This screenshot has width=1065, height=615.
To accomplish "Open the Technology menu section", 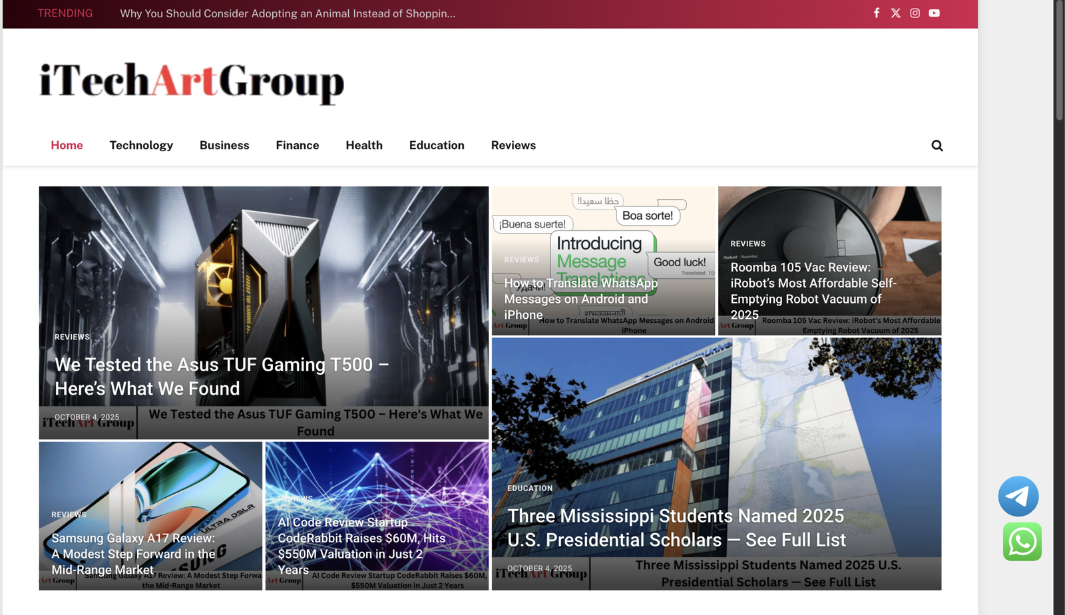I will point(141,146).
